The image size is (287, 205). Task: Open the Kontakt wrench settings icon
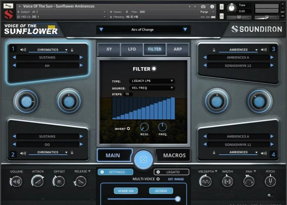pos(8,6)
